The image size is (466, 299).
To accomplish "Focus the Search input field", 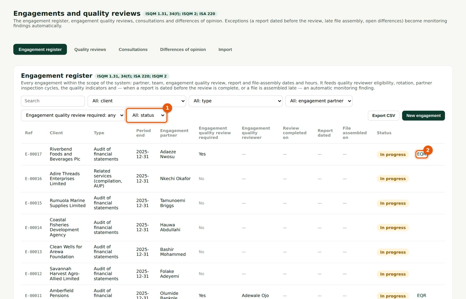I will pos(53,101).
